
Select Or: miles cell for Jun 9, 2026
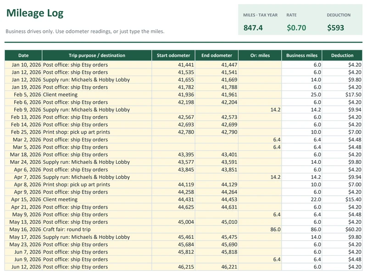click(260, 259)
